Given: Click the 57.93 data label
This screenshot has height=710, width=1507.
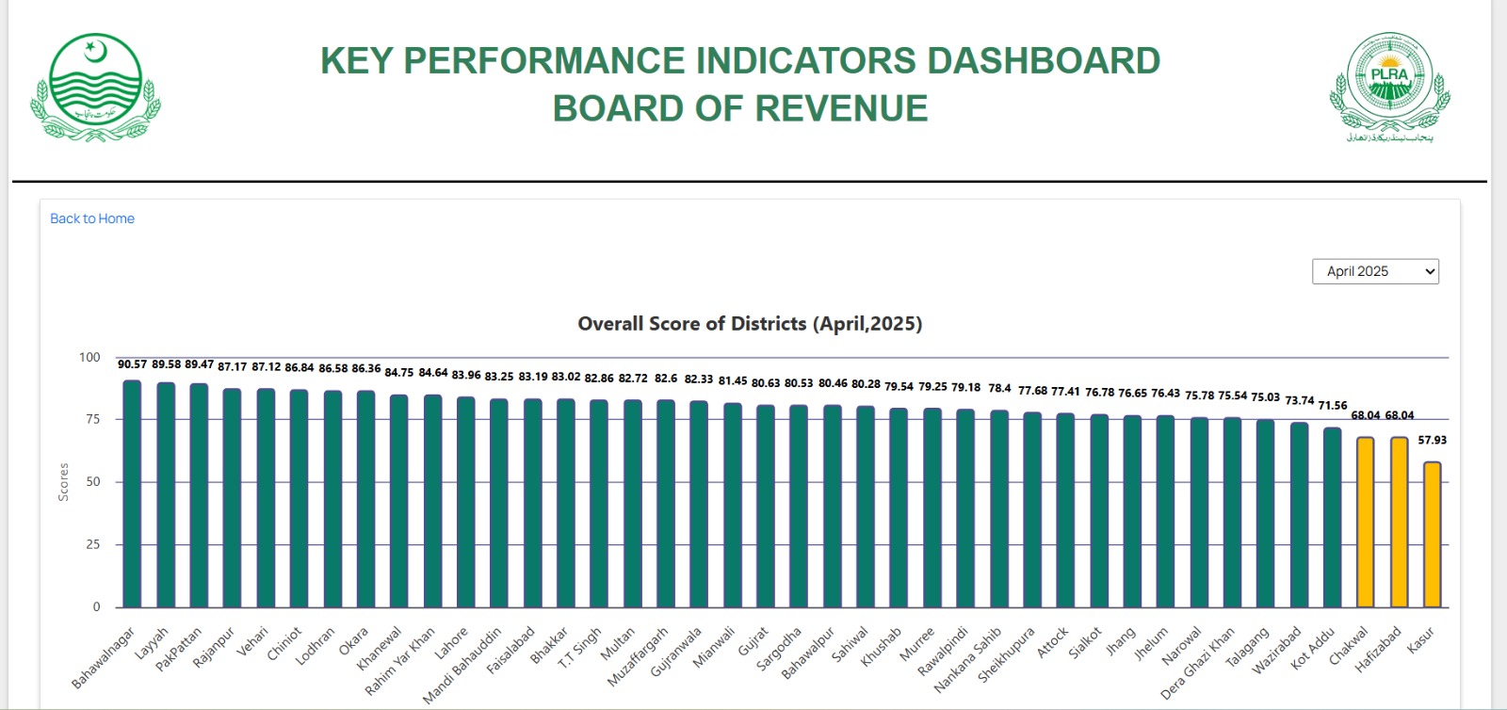Looking at the screenshot, I should pyautogui.click(x=1432, y=440).
